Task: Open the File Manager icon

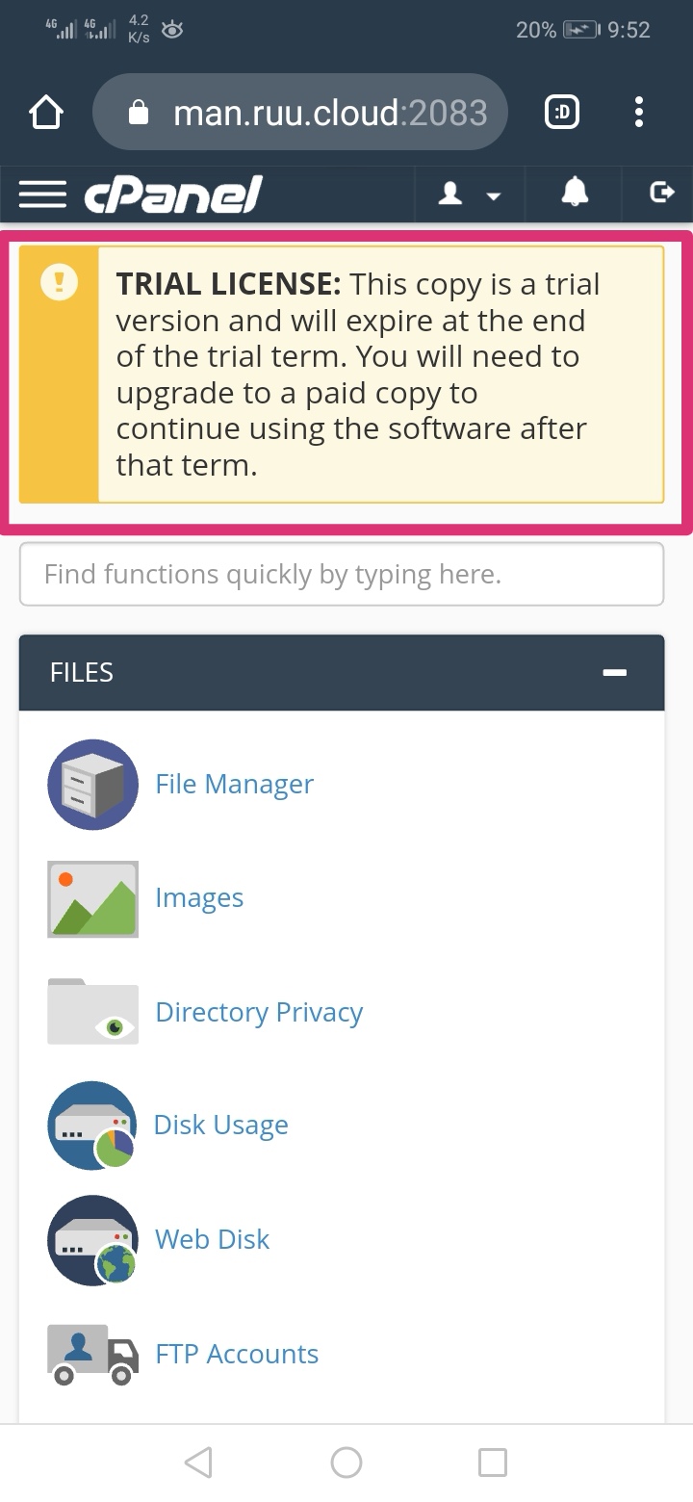Action: (x=92, y=785)
